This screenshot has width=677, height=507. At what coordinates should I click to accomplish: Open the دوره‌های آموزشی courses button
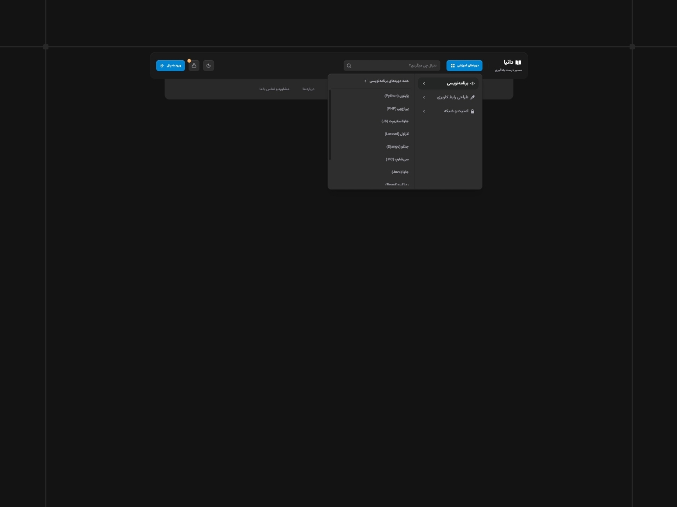[x=464, y=65]
